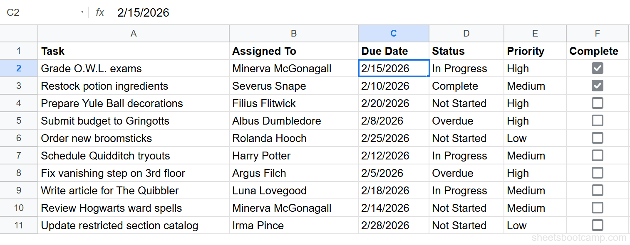Select the due date cell showing 2/28/2026
This screenshot has width=630, height=245.
click(393, 225)
